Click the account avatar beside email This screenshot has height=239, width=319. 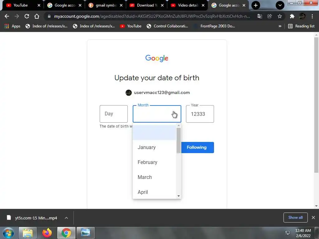click(x=129, y=93)
